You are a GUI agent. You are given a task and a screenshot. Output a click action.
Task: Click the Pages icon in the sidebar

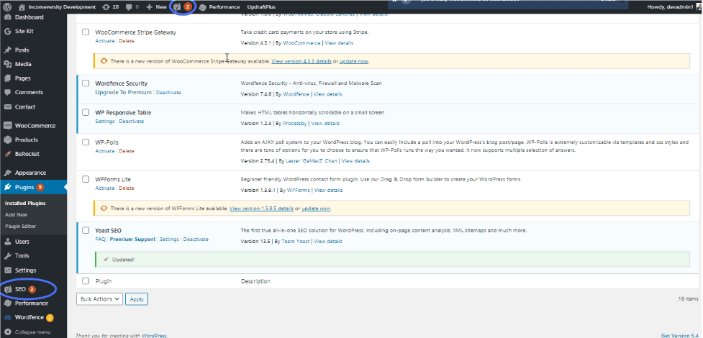coord(7,78)
